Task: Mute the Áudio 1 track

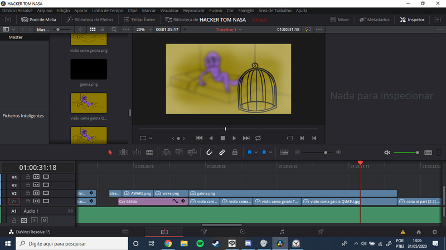Action: tap(44, 220)
